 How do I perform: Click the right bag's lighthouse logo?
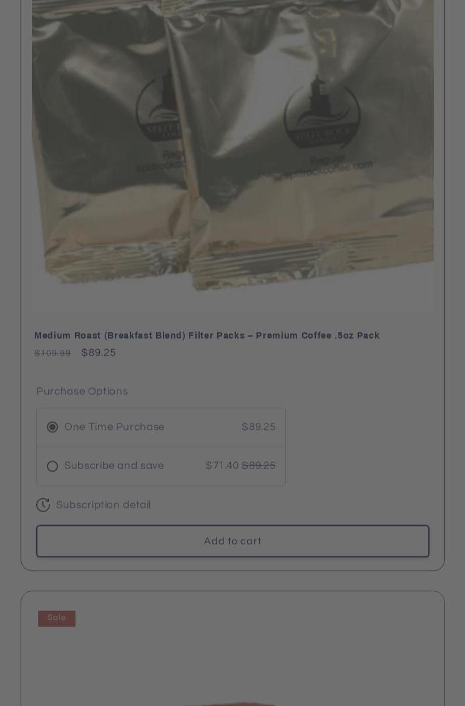322,112
